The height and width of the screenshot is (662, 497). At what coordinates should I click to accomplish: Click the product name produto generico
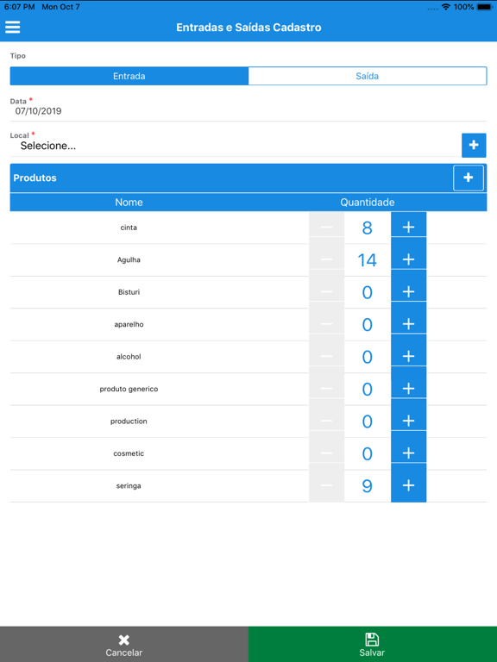tap(129, 389)
